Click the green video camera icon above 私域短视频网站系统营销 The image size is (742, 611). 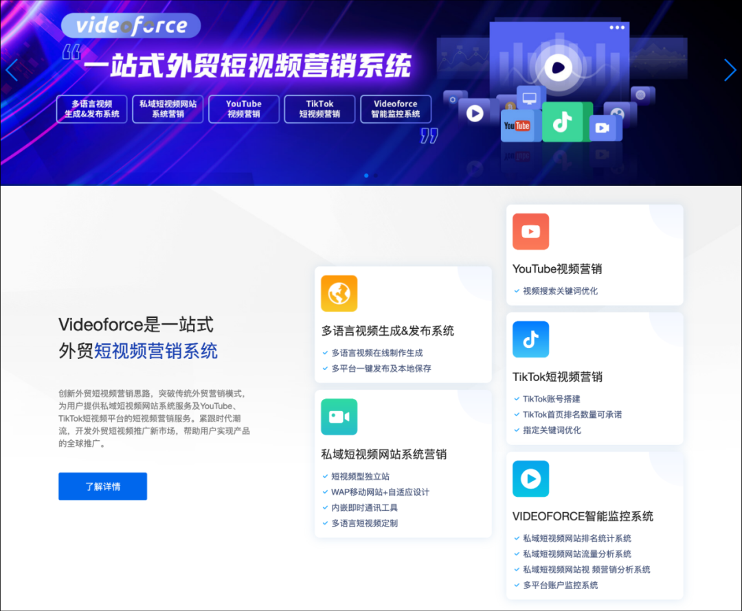pyautogui.click(x=339, y=417)
